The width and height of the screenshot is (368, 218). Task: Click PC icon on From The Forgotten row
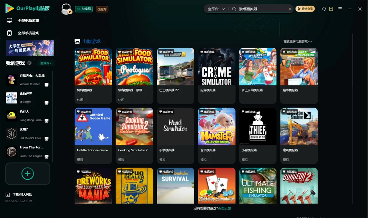[46, 157]
